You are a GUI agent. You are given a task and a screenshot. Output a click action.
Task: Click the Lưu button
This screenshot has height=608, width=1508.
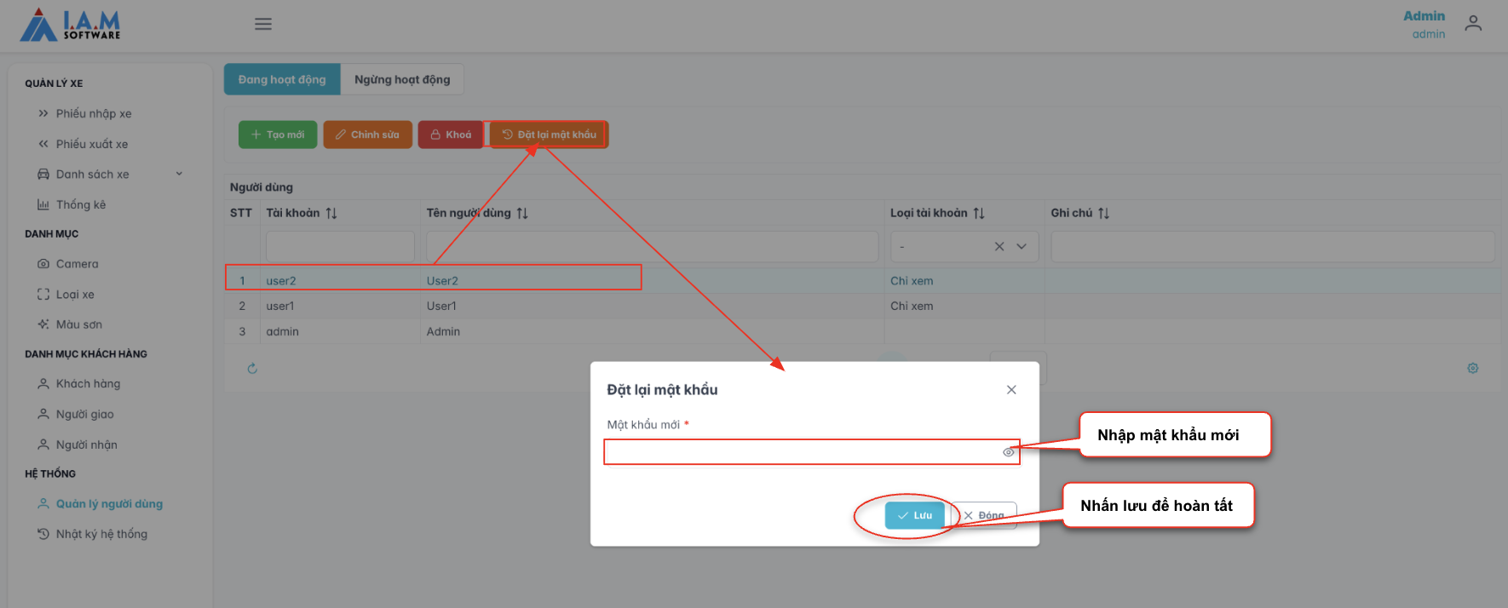coord(914,515)
